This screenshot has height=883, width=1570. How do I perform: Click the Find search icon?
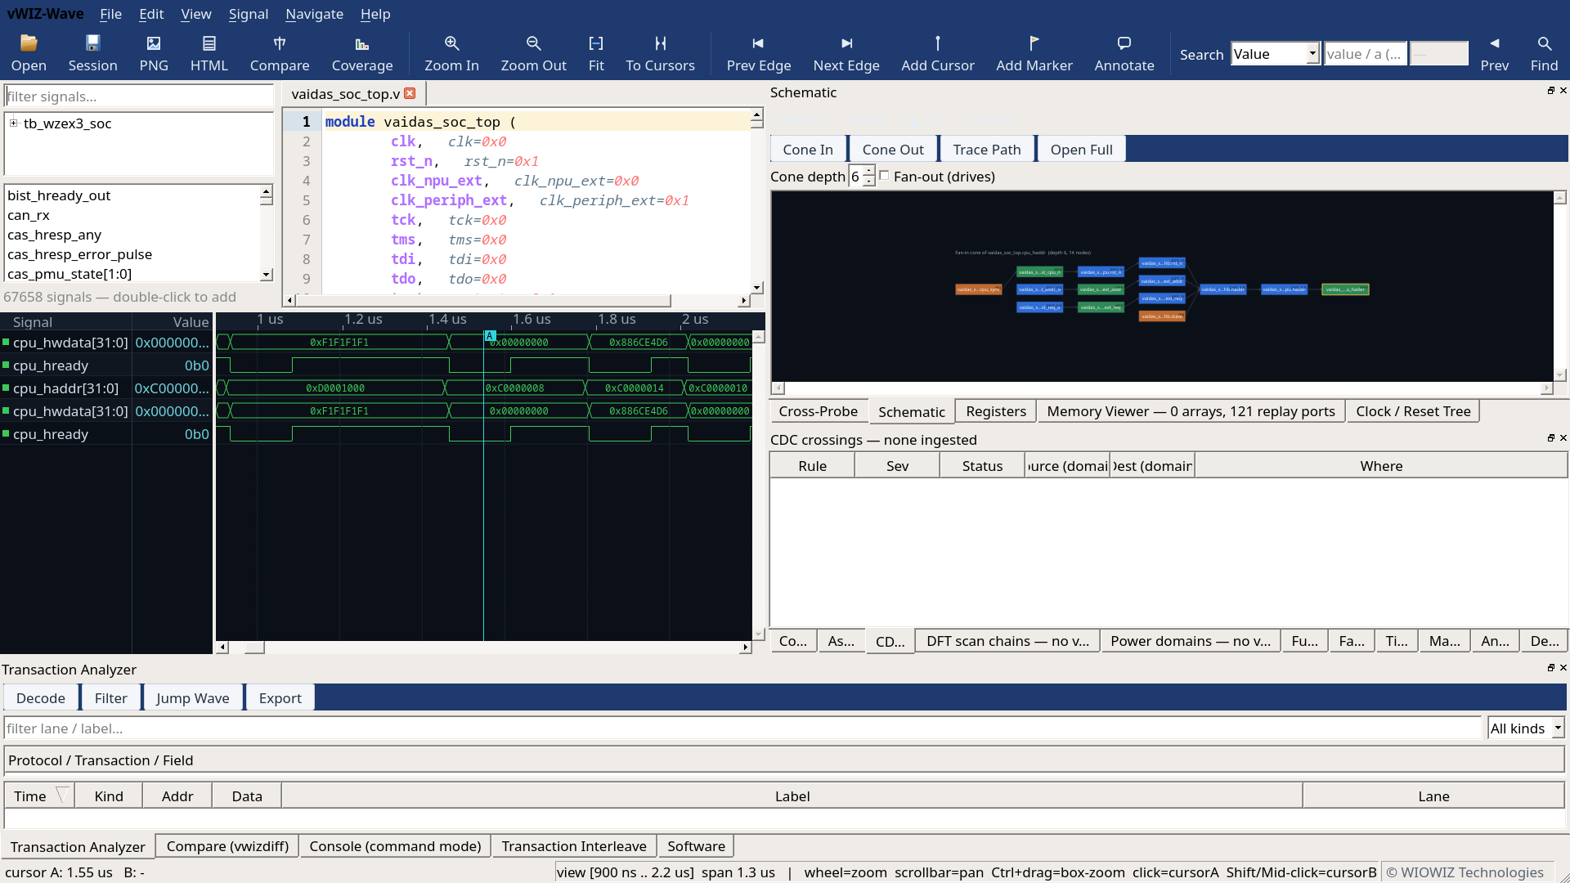click(1544, 53)
